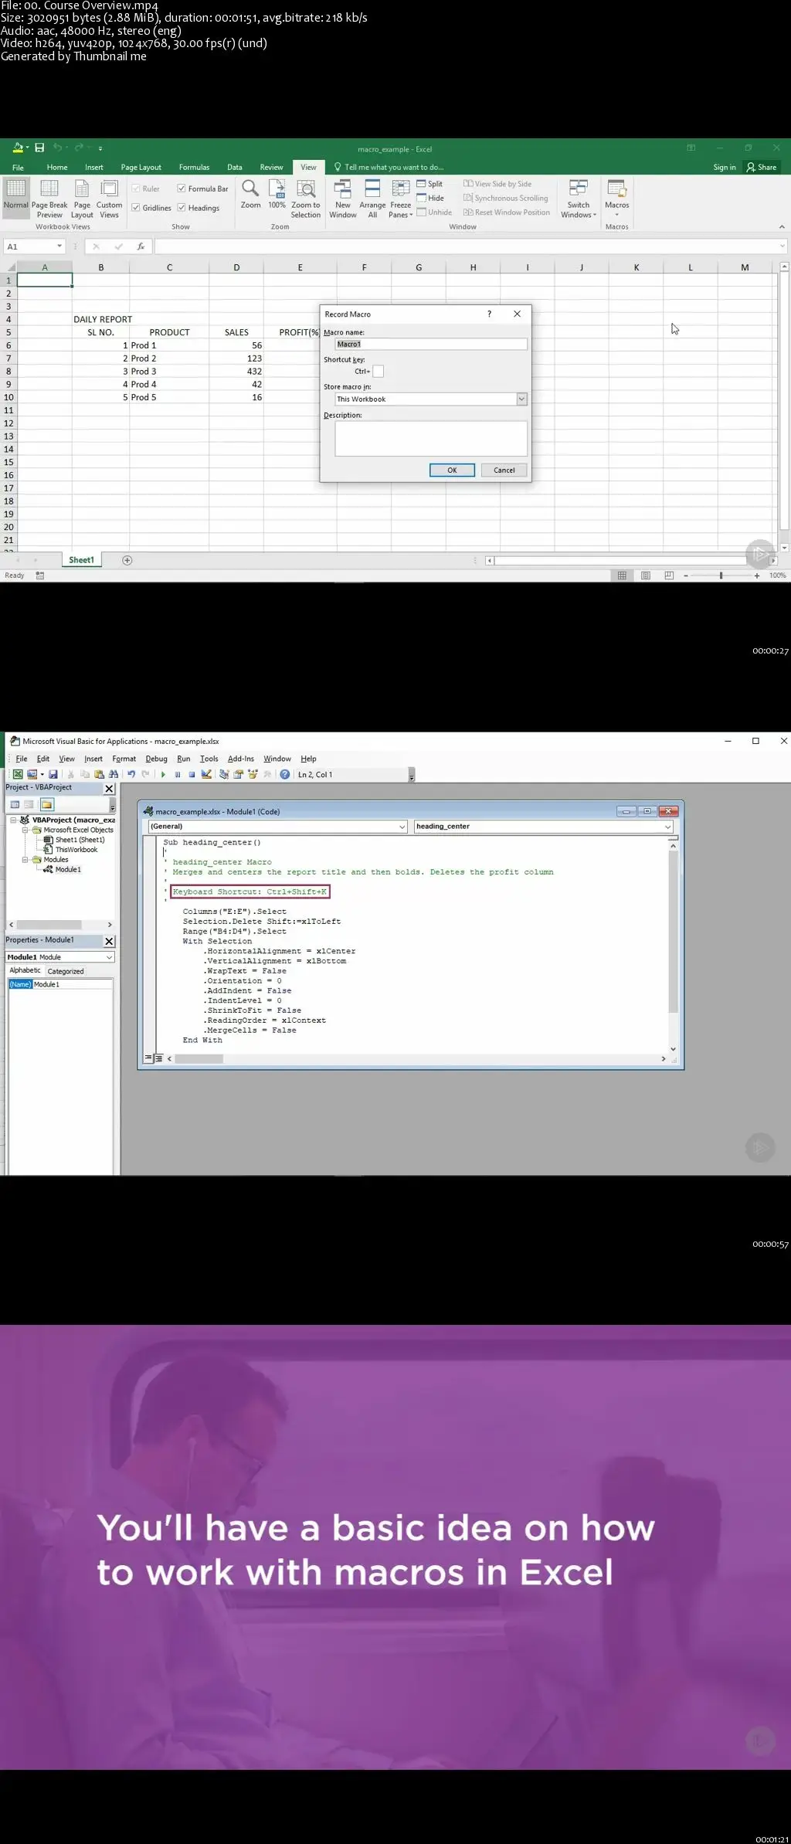
Task: Click Cancel in Record Macro dialog
Action: click(504, 470)
